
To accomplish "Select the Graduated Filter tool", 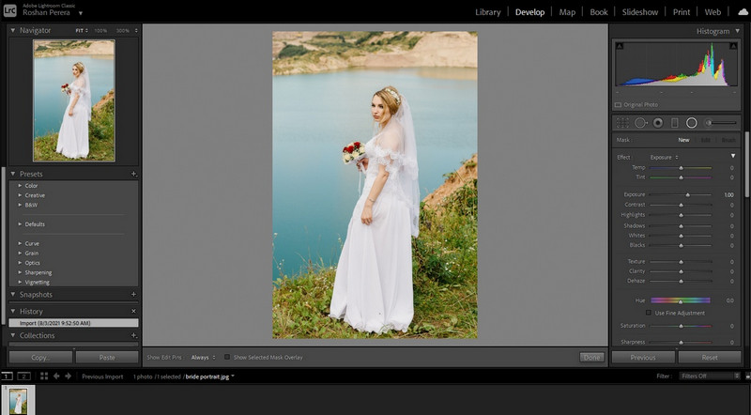I will click(674, 123).
